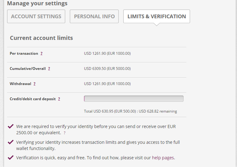Click the checkmark beside increased transaction limits
This screenshot has width=237, height=167.
pos(11,142)
